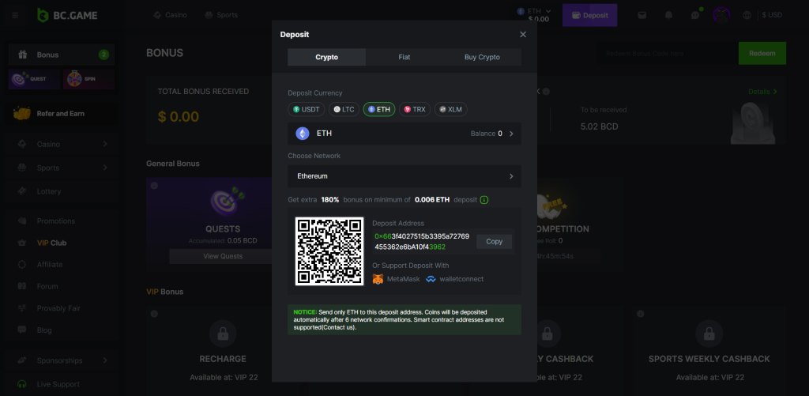Click the bonus info icon after deposit
809x396 pixels.
(484, 200)
